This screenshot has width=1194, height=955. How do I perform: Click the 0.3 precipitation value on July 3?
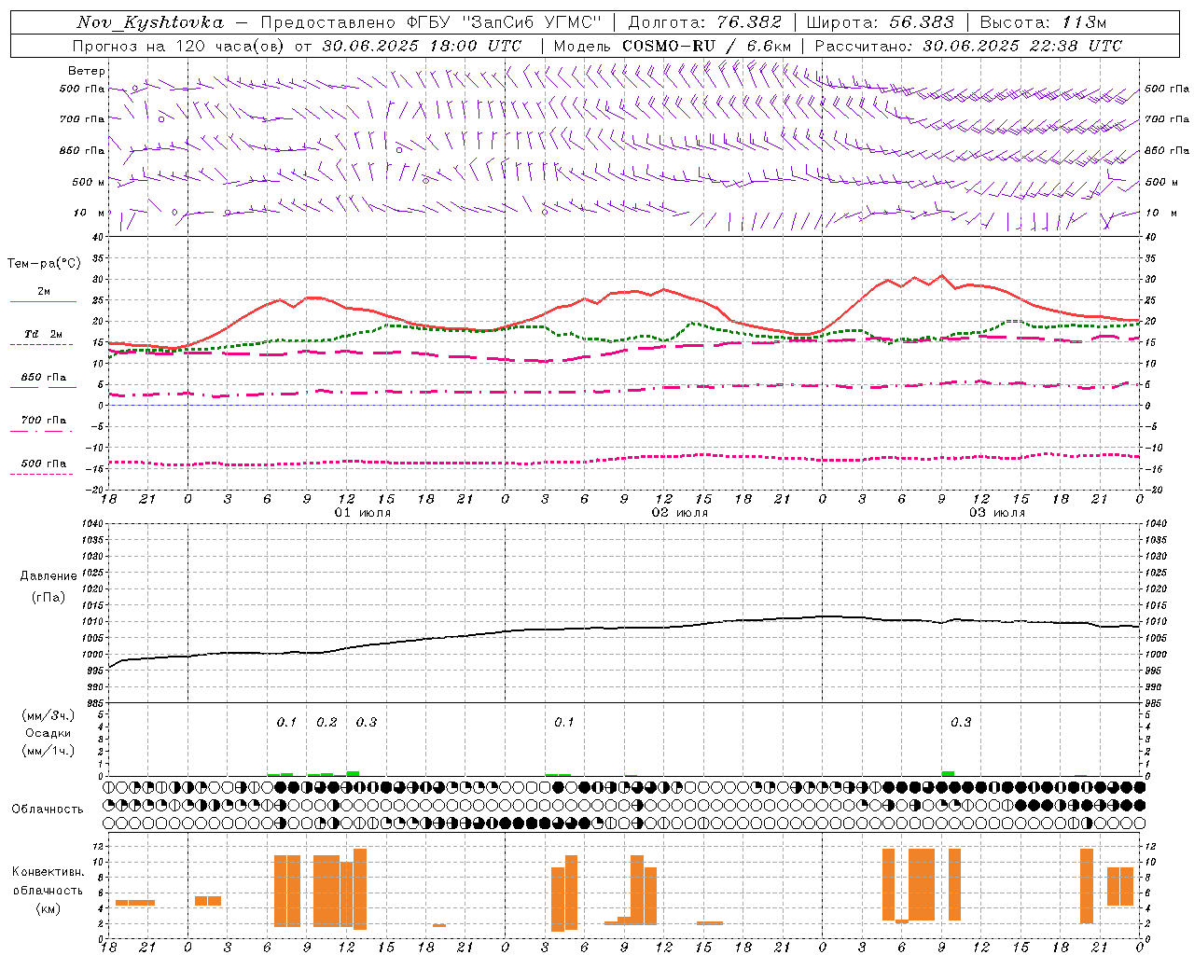pos(961,722)
